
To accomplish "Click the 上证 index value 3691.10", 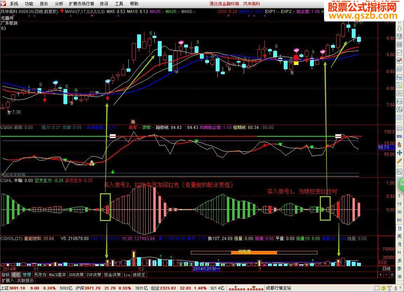I will (17, 288).
